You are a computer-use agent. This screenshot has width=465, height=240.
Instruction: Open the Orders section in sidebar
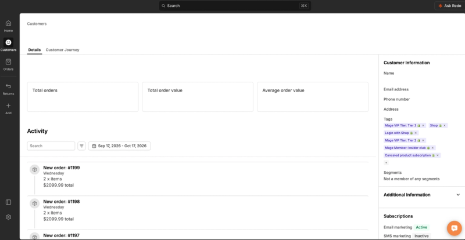[x=8, y=64]
